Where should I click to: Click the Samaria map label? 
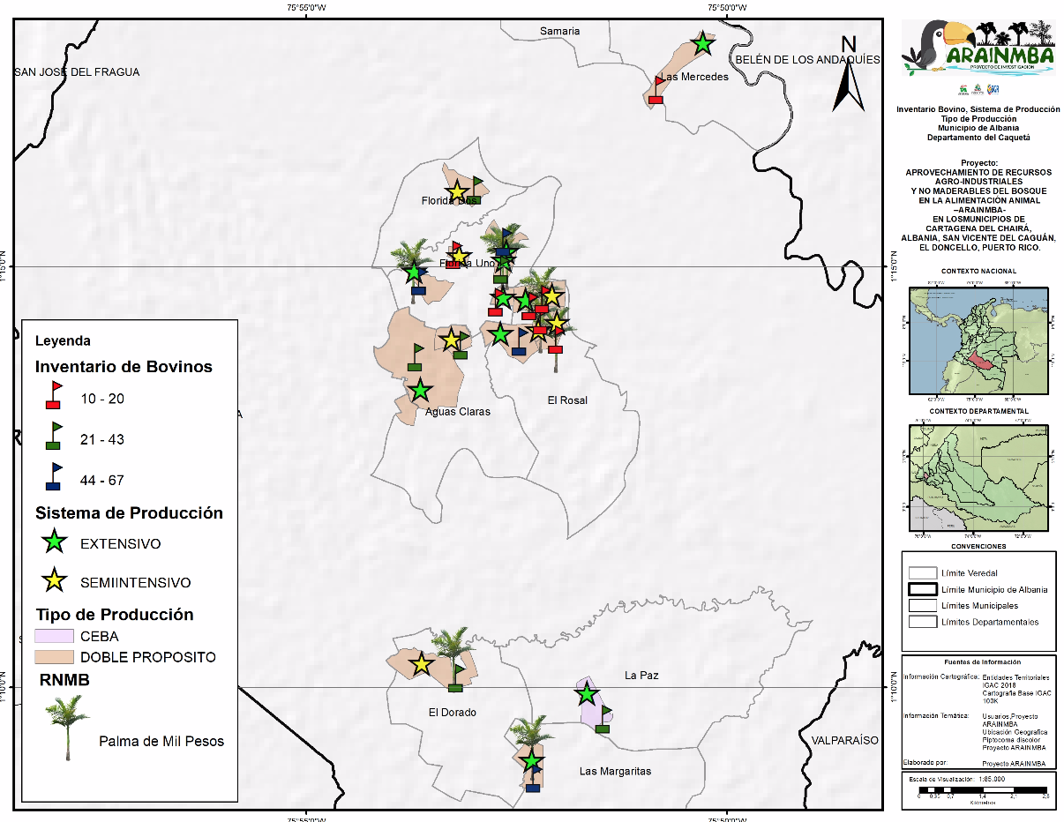pyautogui.click(x=560, y=31)
